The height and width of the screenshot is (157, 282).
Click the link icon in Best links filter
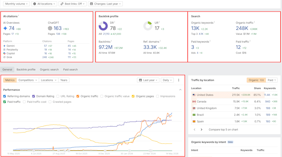(62, 4)
